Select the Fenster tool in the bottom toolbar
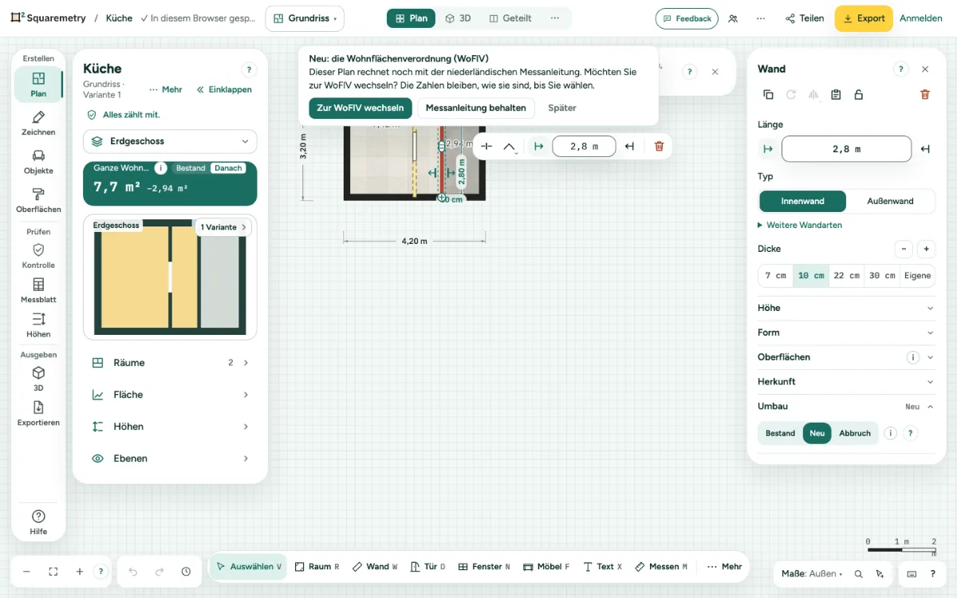957x598 pixels. [484, 567]
